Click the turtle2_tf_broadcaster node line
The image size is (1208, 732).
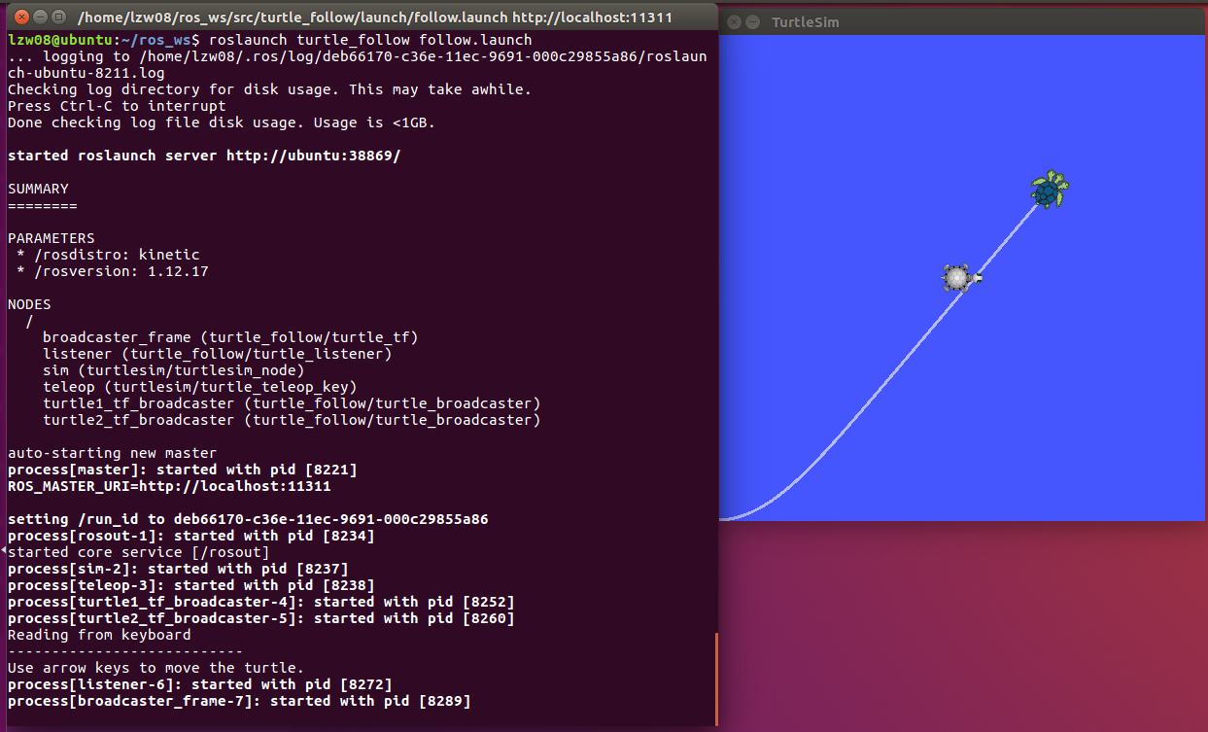tap(292, 420)
